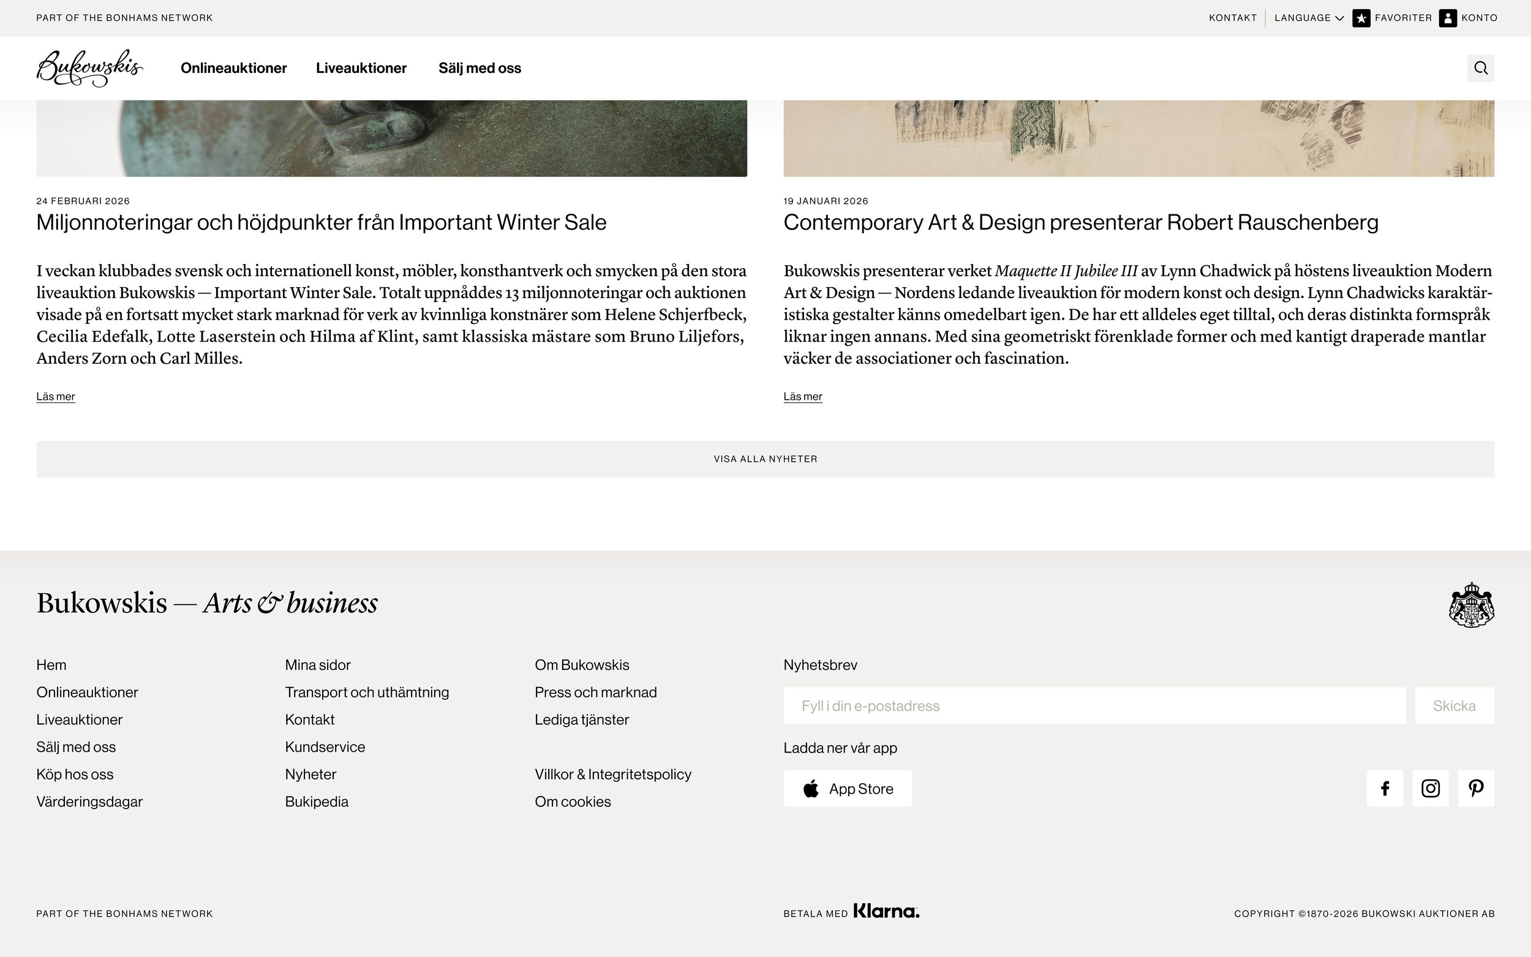Click the Favoriter star icon

pos(1361,18)
